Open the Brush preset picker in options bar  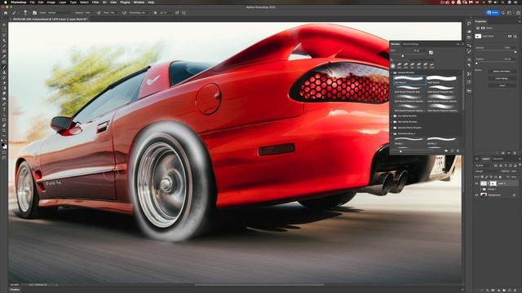pos(25,13)
